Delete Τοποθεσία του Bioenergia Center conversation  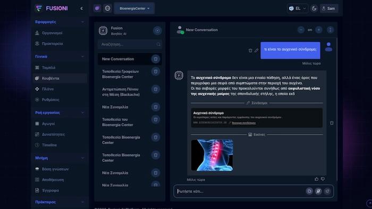pos(156,119)
